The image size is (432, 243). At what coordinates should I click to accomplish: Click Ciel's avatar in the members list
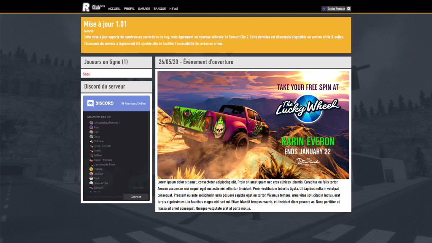pos(91,132)
